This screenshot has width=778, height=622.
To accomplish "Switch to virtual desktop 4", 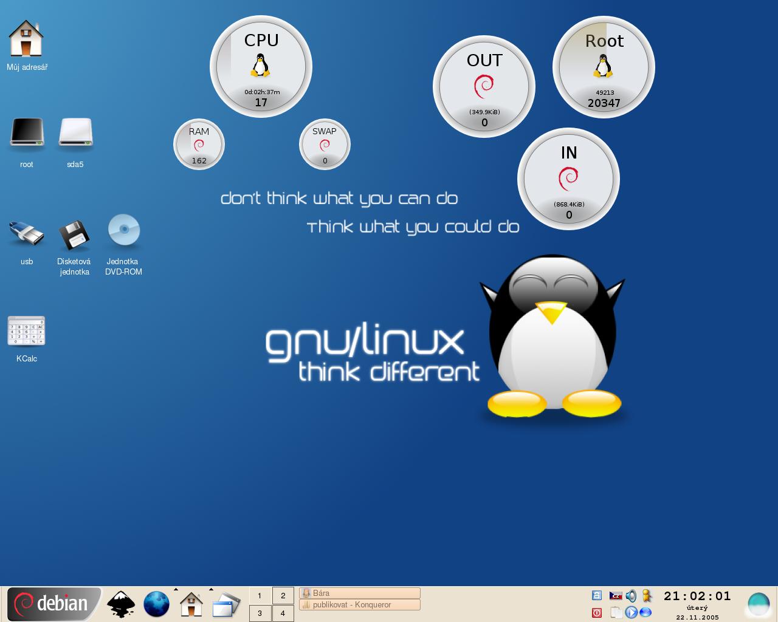I will [283, 613].
